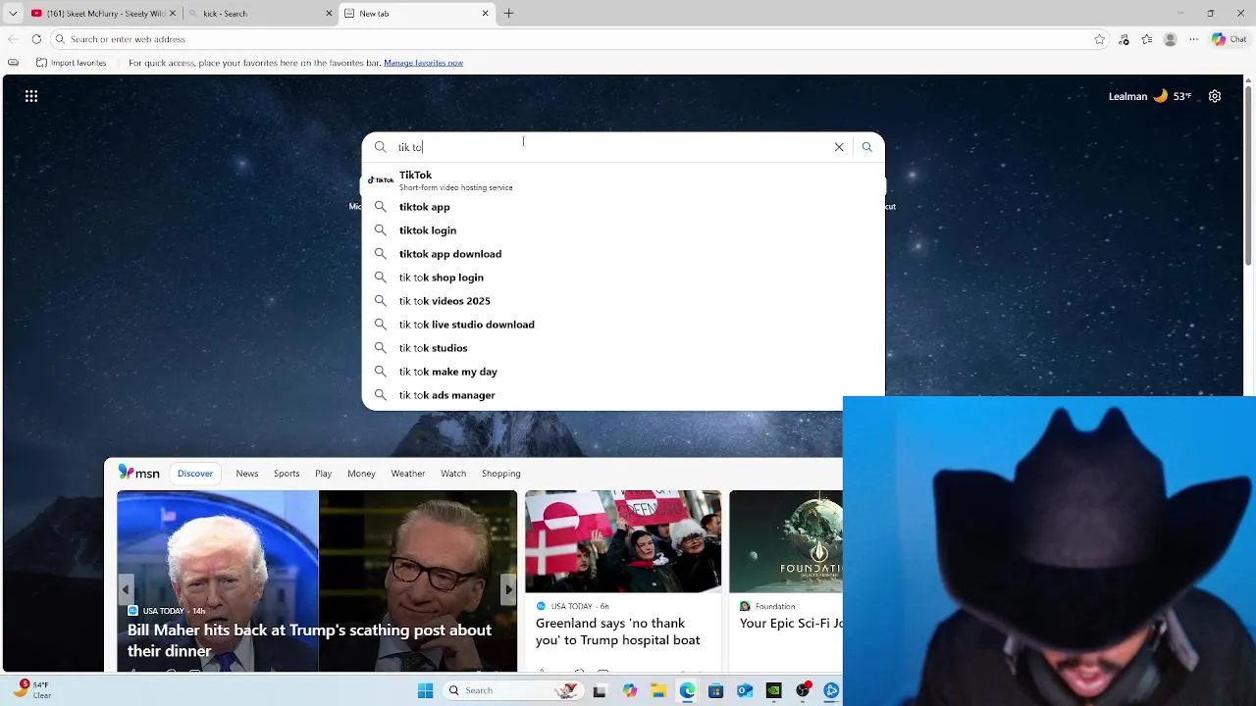This screenshot has height=706, width=1256.
Task: Open the Windows Start menu
Action: pos(425,690)
